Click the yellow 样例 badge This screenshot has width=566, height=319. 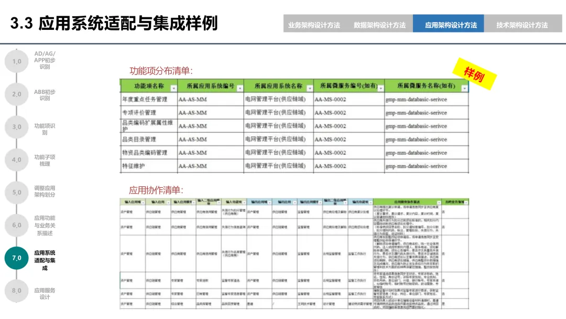coord(474,73)
